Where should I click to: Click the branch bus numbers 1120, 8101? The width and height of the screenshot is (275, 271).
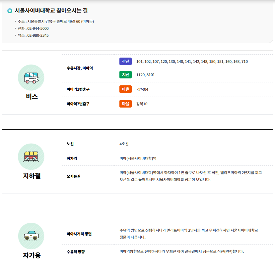click(146, 75)
